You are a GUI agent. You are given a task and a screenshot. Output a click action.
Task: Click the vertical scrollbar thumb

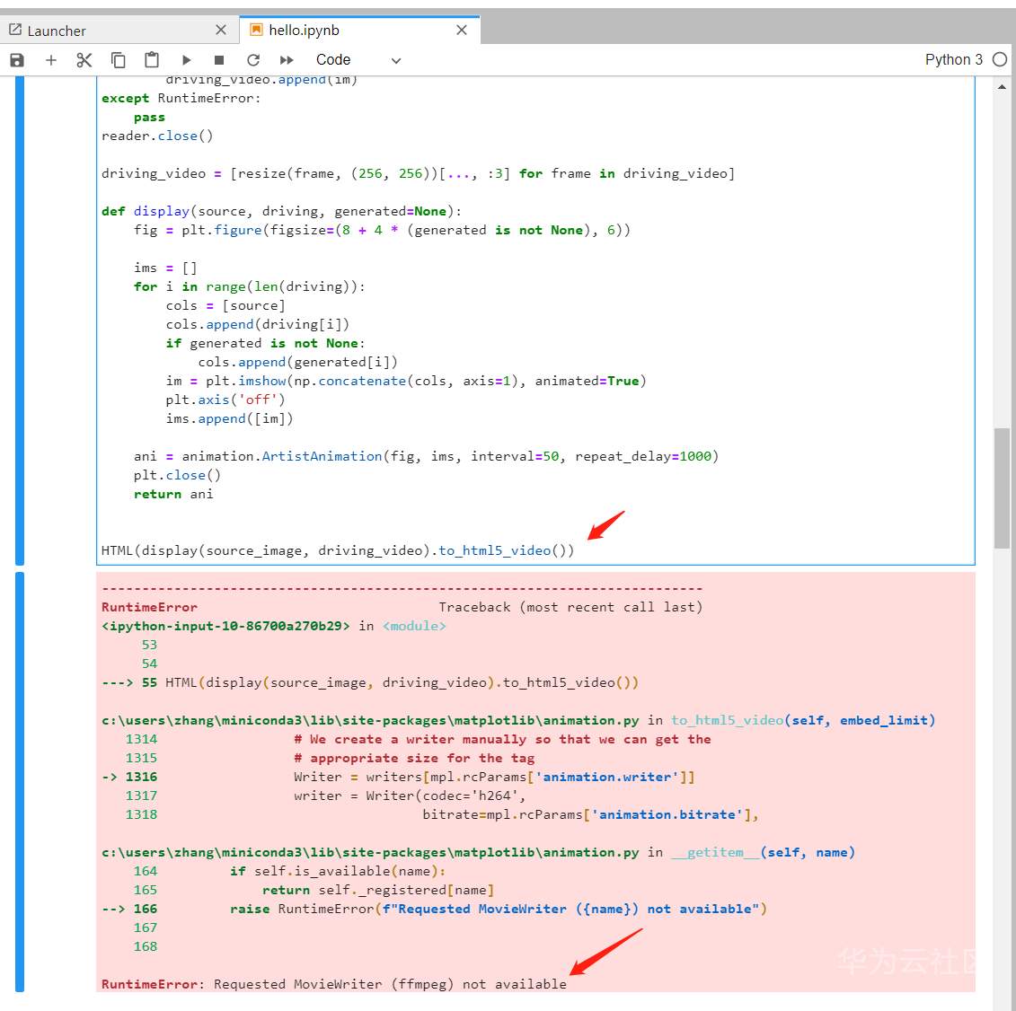pyautogui.click(x=1002, y=488)
